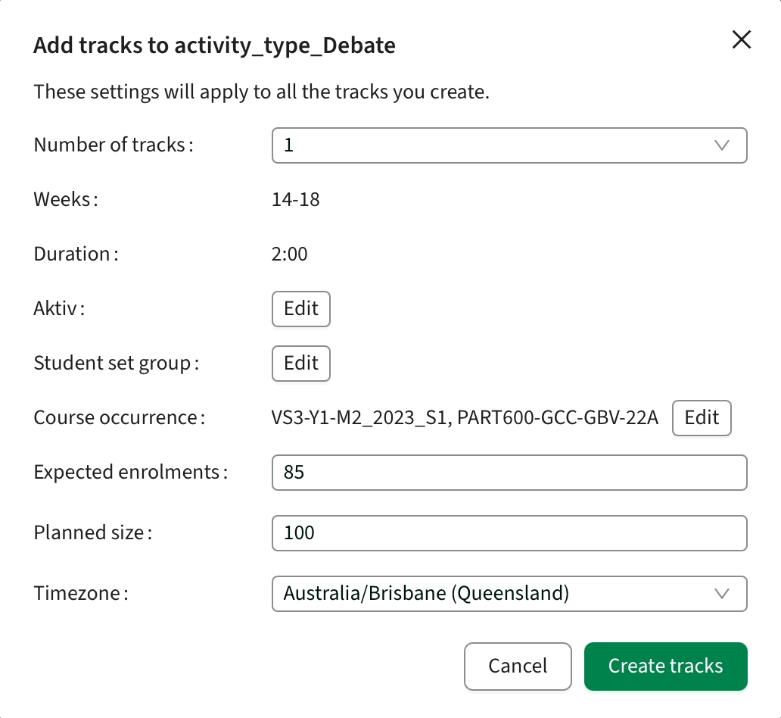
Task: Close the Add tracks dialog
Action: (x=741, y=40)
